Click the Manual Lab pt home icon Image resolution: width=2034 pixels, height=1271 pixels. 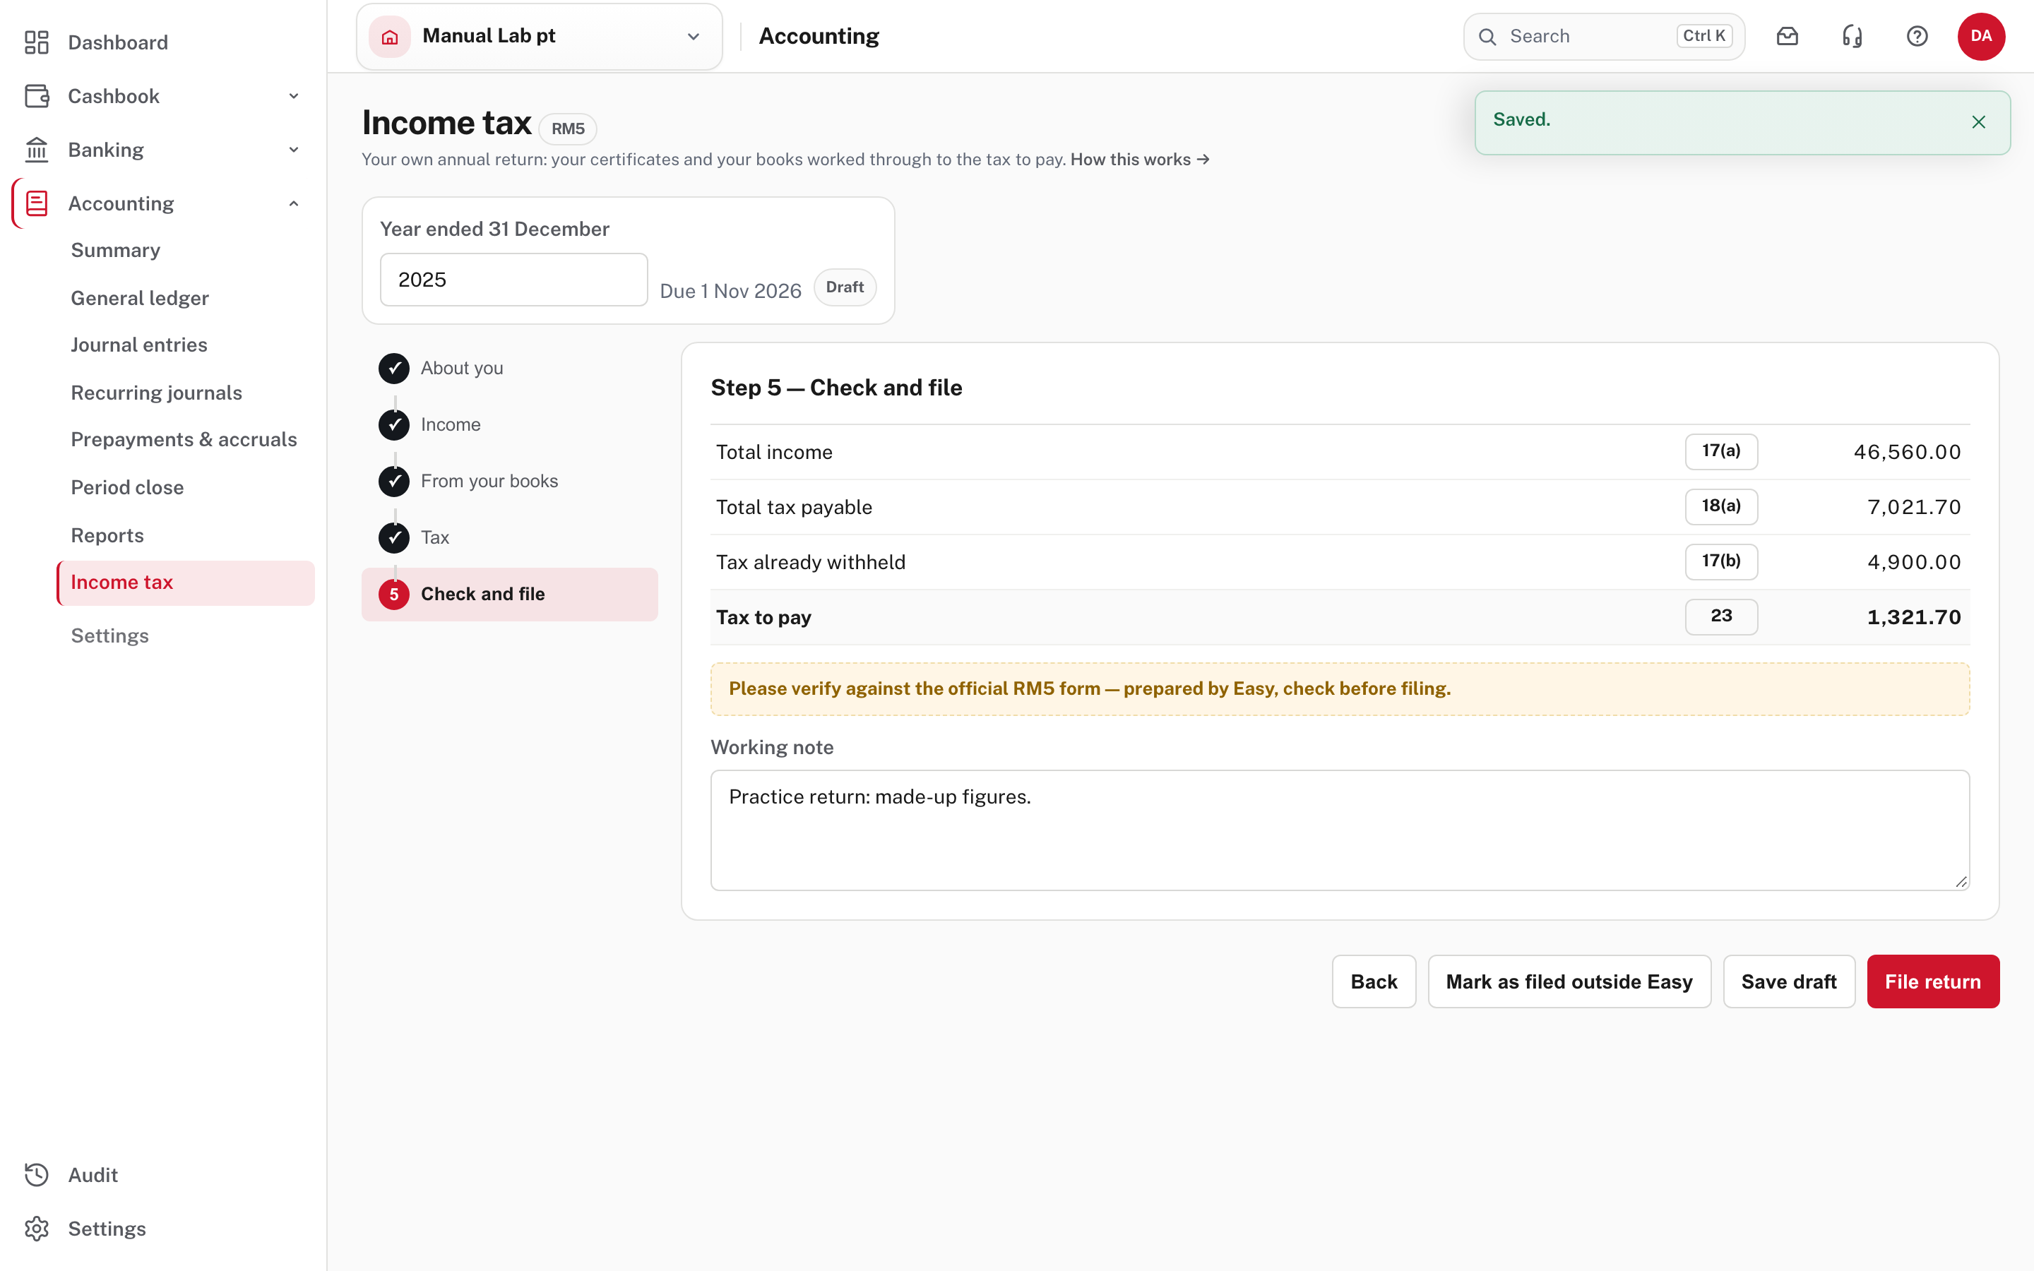click(x=390, y=36)
